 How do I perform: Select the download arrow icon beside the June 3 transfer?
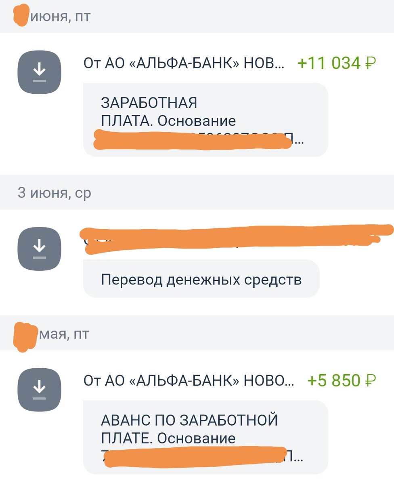pos(39,249)
